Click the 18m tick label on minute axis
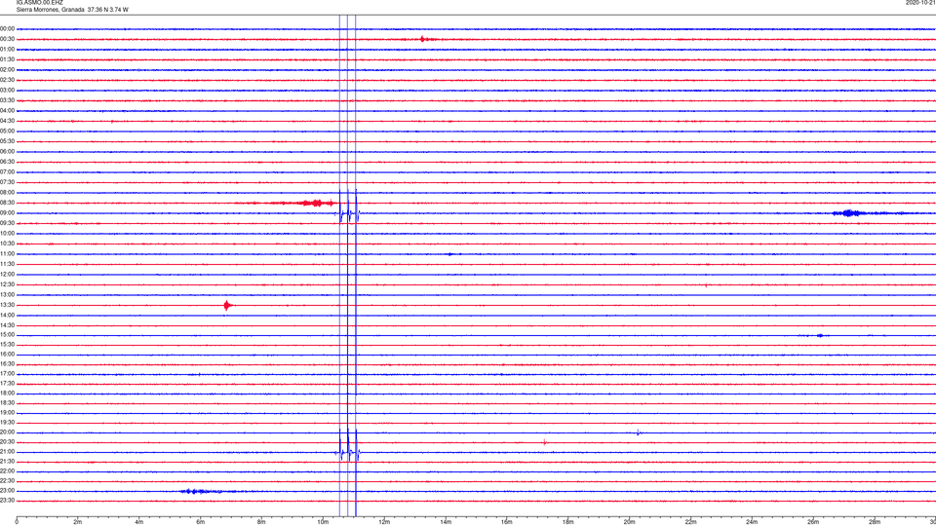The width and height of the screenshot is (936, 526). (567, 522)
